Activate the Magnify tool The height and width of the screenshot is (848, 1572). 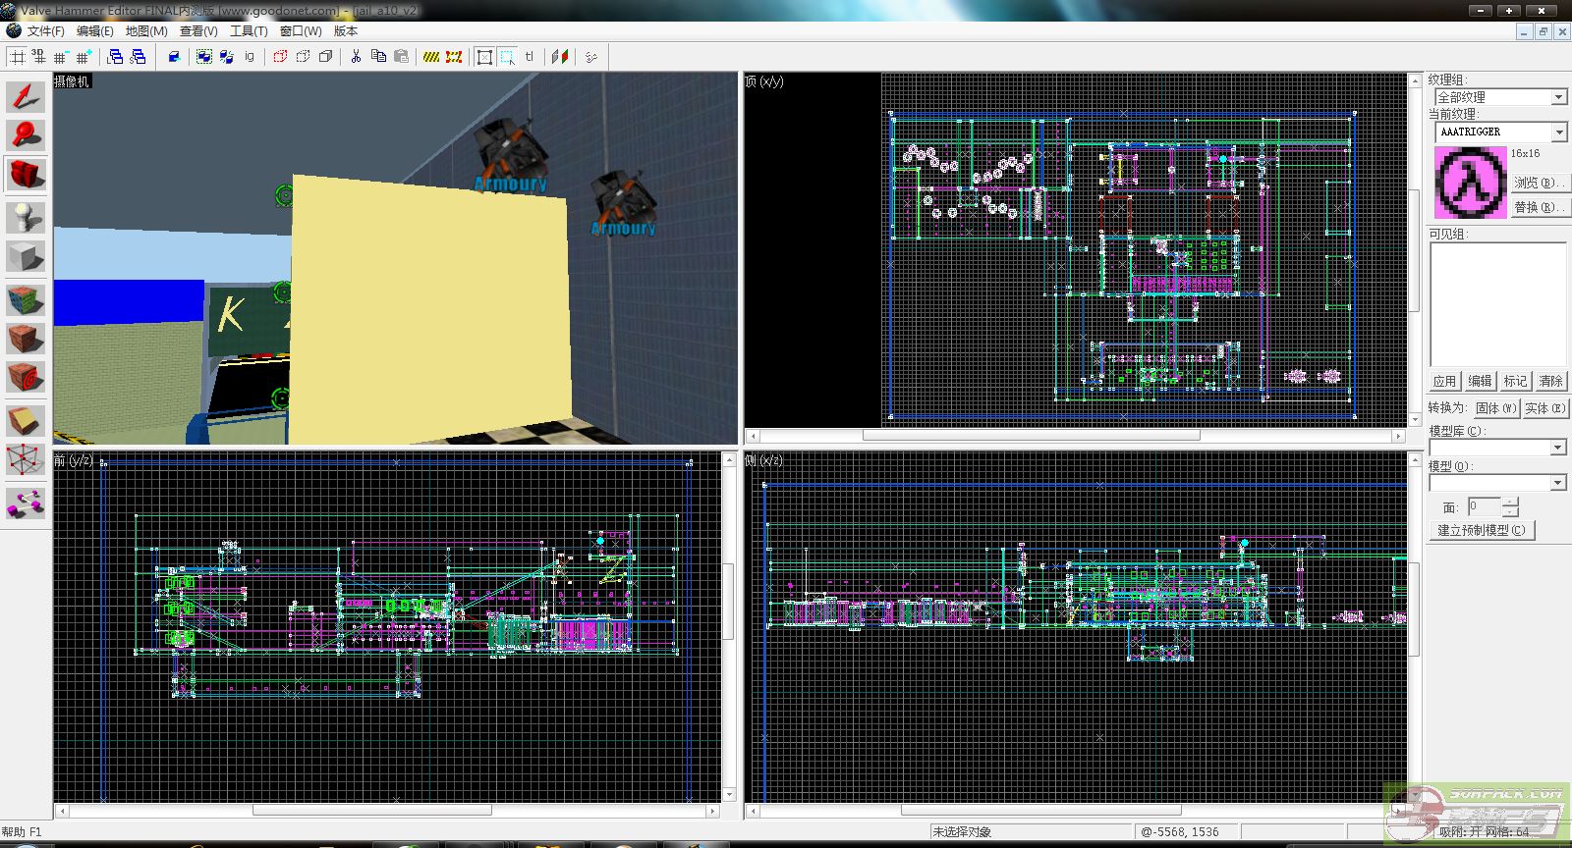point(26,135)
